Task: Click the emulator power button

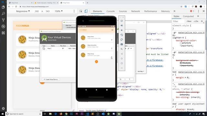Action: [x=122, y=21]
